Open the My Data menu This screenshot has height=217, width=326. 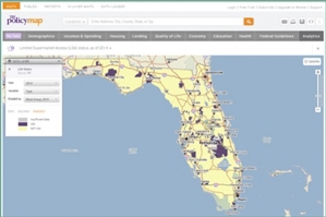13,36
